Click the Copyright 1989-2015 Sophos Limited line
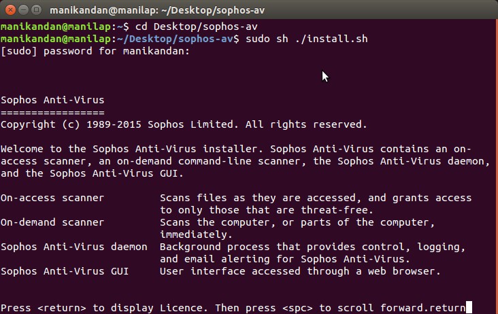Viewport: 498px width, 314px height. click(x=184, y=124)
